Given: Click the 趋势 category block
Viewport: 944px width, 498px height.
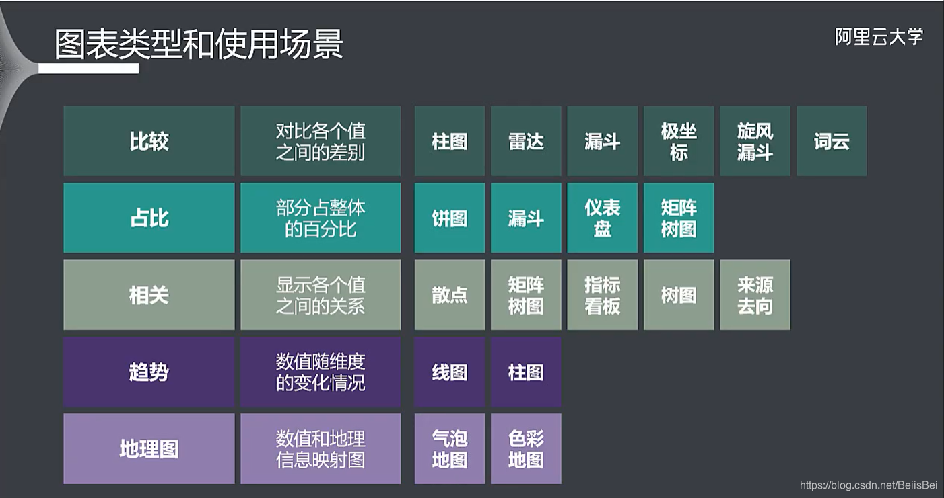Looking at the screenshot, I should pyautogui.click(x=148, y=372).
